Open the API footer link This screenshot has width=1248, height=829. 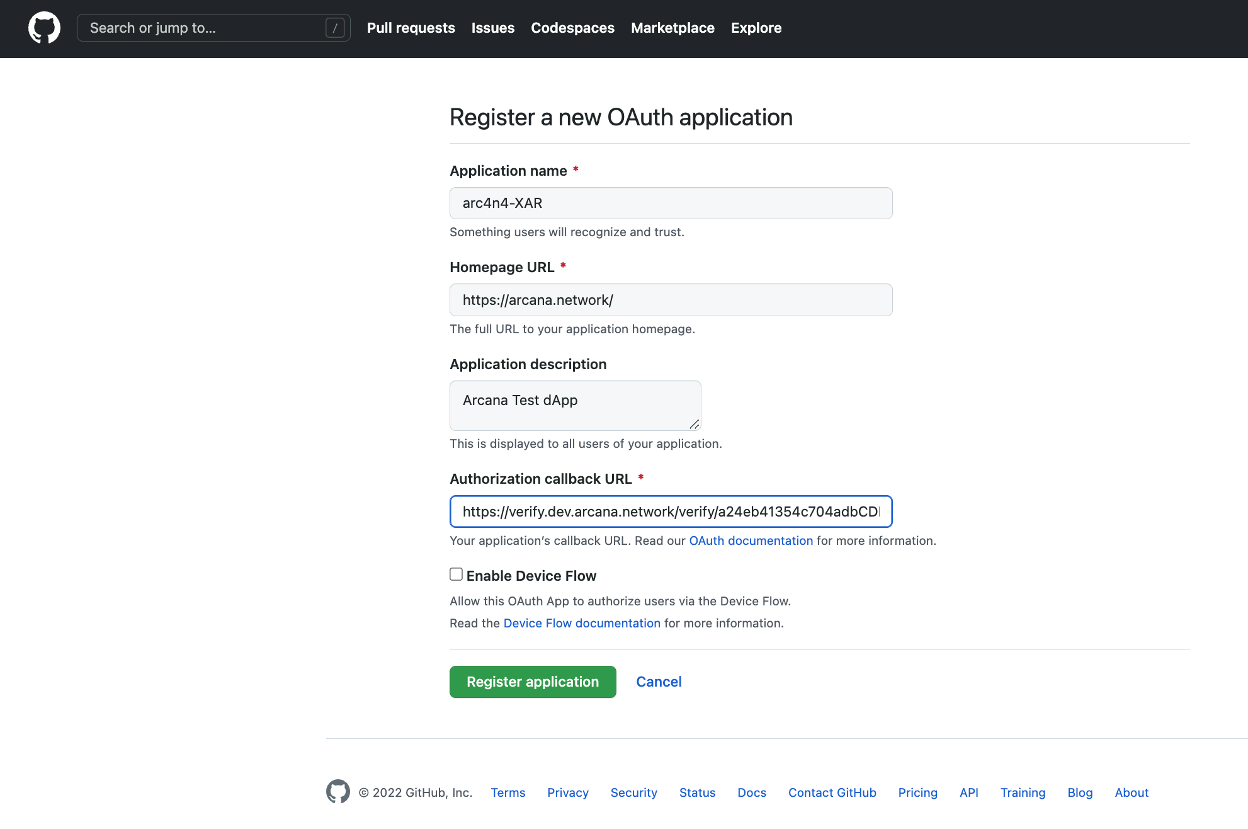point(968,792)
